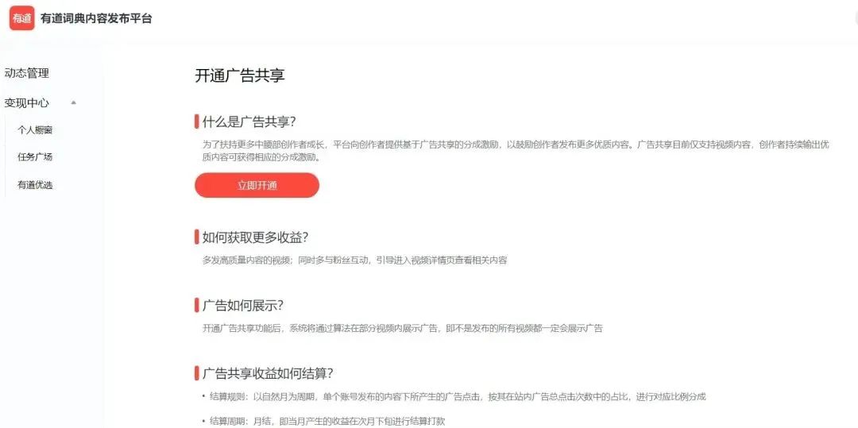Click the 有道词典内容发布平台 title
Screen dimensions: 858x428
[x=96, y=18]
